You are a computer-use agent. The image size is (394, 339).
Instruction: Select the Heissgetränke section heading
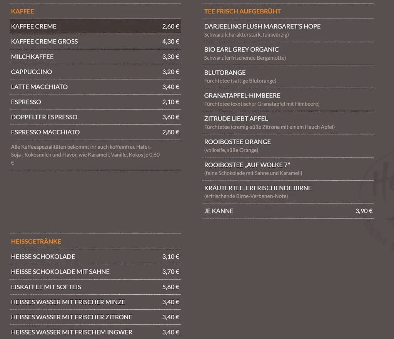36,242
